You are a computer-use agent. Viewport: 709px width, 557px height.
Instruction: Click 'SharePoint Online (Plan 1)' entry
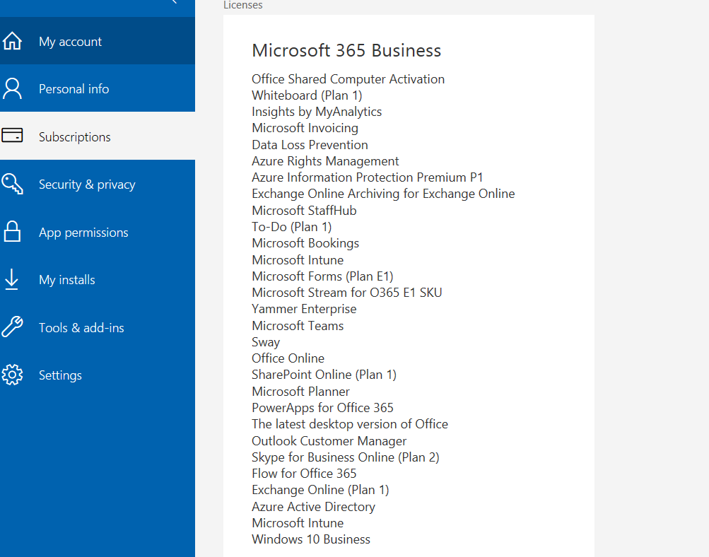coord(324,375)
